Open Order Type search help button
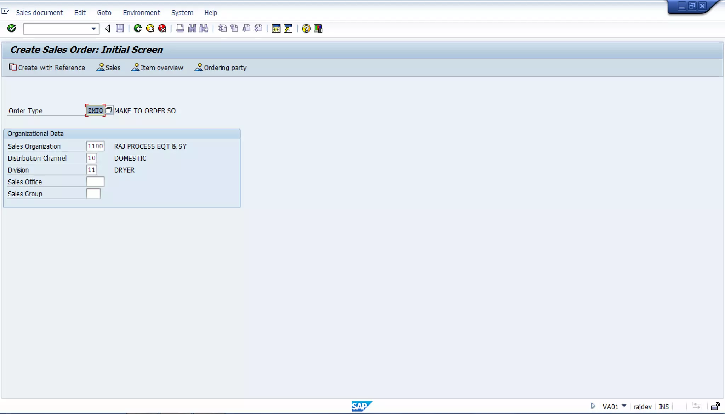 [109, 110]
